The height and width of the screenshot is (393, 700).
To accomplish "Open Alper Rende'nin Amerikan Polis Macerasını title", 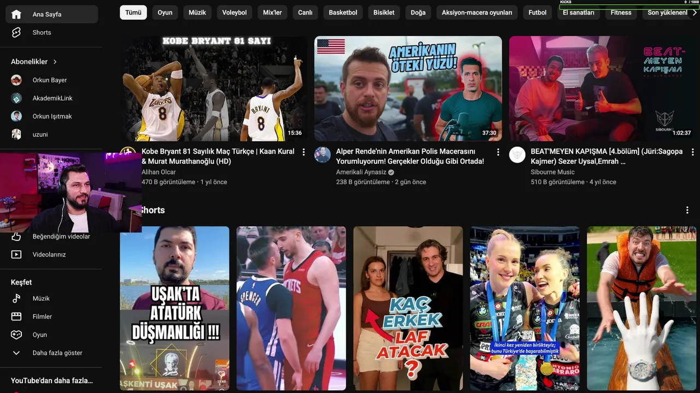I will 410,157.
